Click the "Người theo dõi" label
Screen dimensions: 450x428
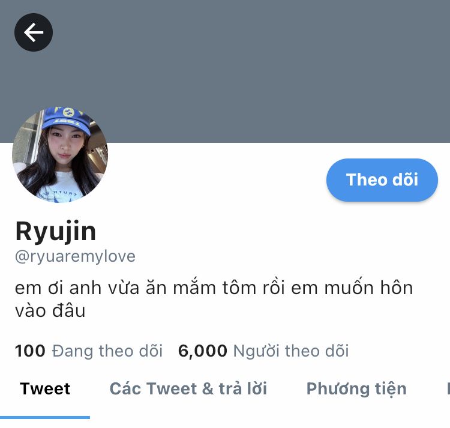(291, 351)
